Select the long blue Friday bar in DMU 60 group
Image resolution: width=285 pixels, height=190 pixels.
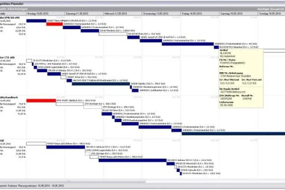point(188,44)
